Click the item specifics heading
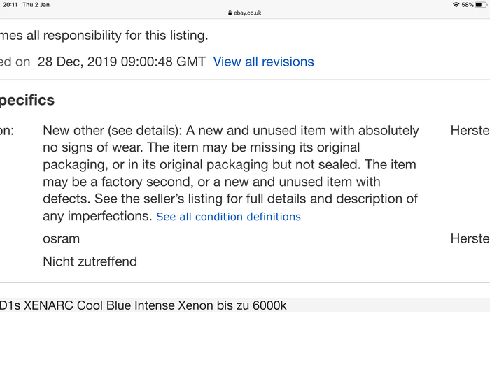This screenshot has width=490, height=367. point(27,100)
